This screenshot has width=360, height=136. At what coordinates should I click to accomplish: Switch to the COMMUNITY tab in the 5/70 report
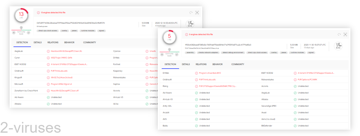pos(238,64)
